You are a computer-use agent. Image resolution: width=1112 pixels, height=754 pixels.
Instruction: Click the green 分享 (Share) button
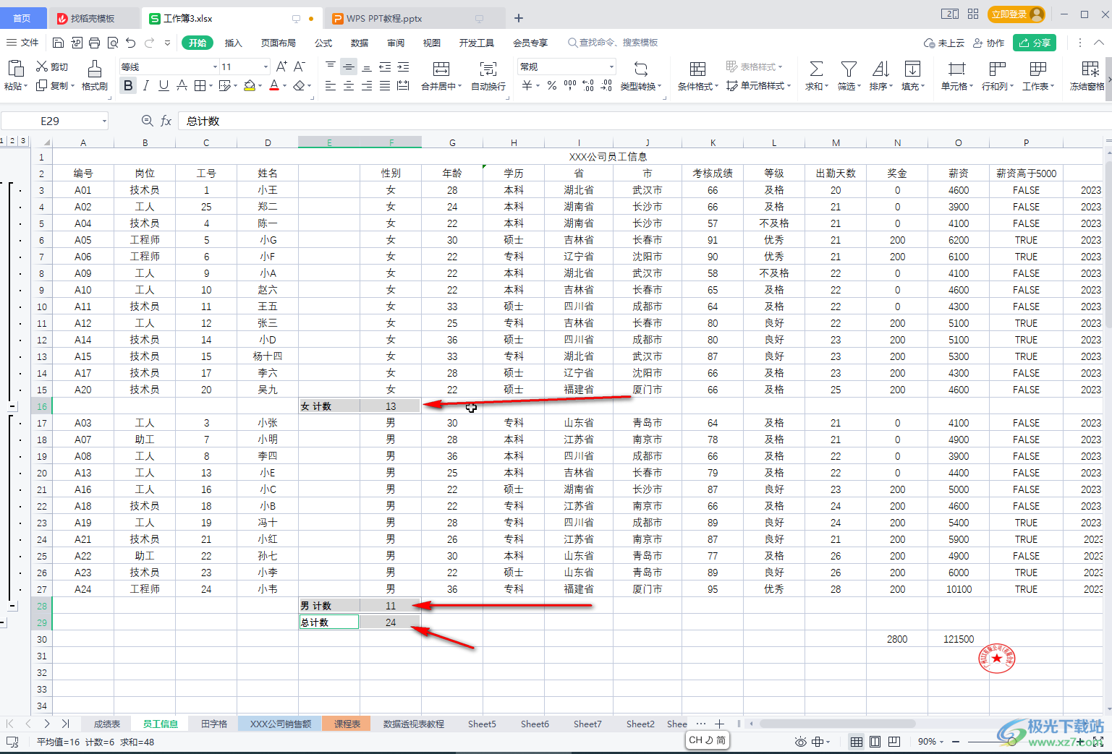(x=1034, y=43)
